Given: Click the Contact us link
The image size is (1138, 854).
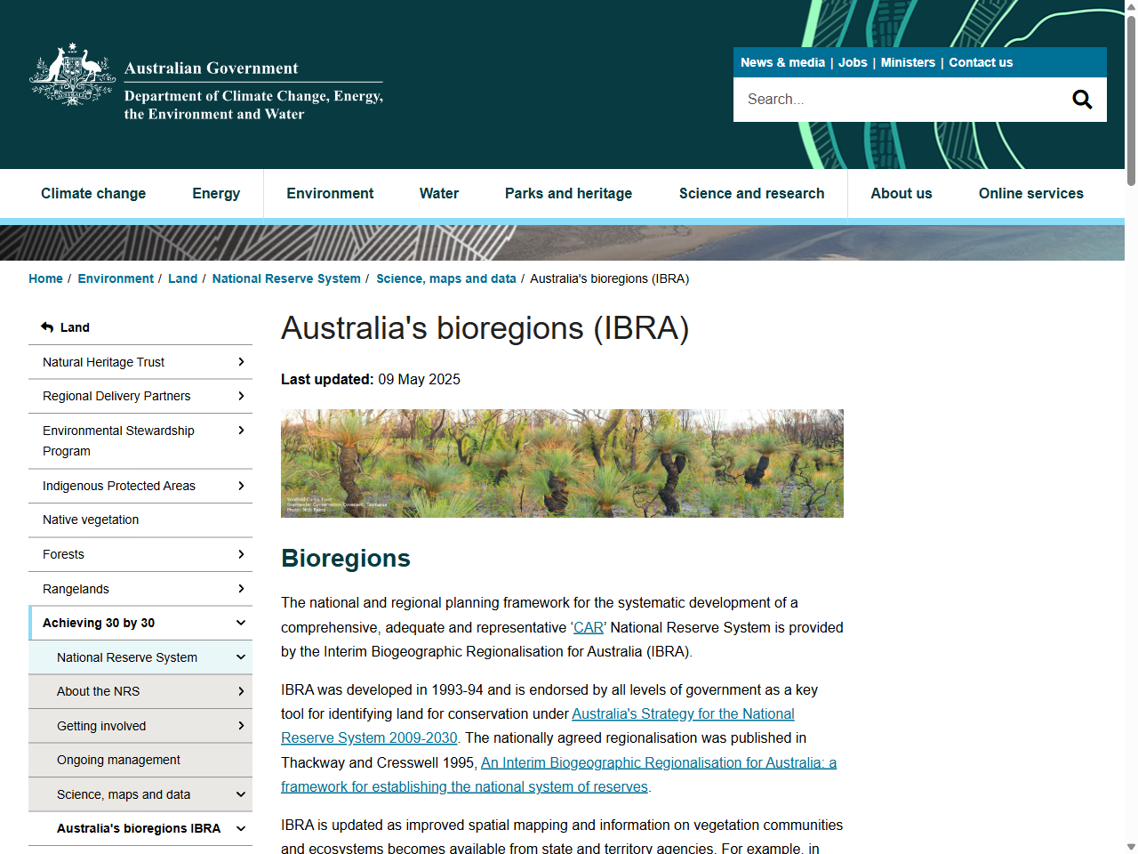Looking at the screenshot, I should point(981,62).
